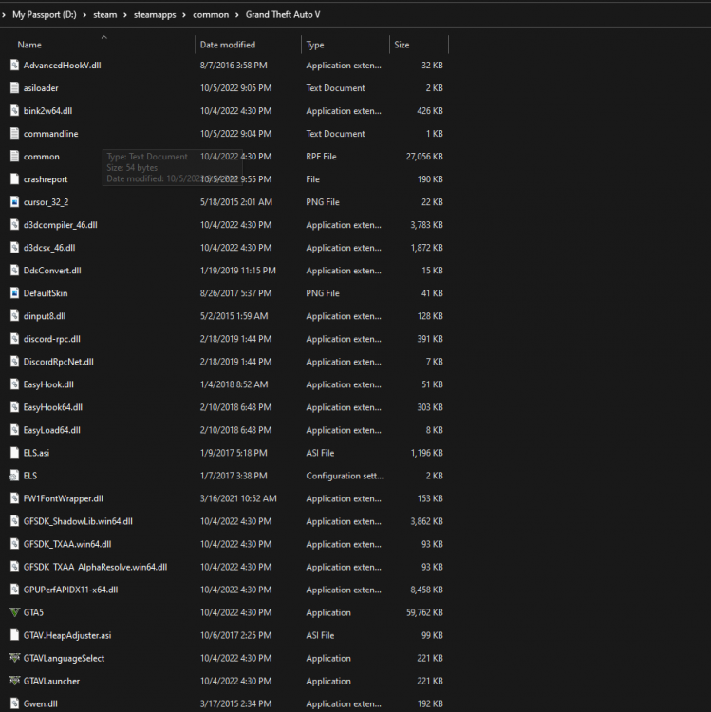Select the GTAVLanguageSelect application icon

[x=14, y=658]
